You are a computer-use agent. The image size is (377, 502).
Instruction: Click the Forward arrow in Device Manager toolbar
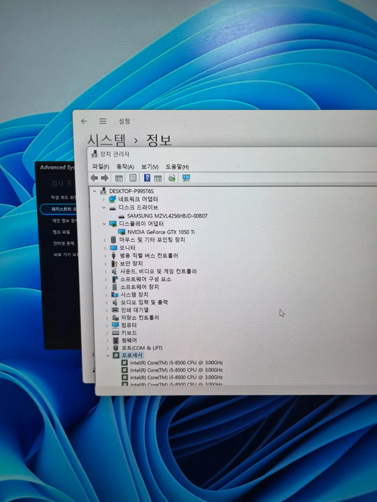coord(105,178)
